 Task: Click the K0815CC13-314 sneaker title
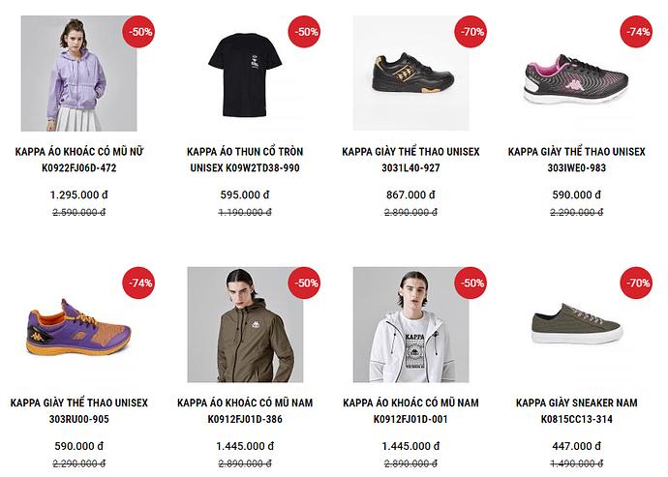(x=576, y=410)
